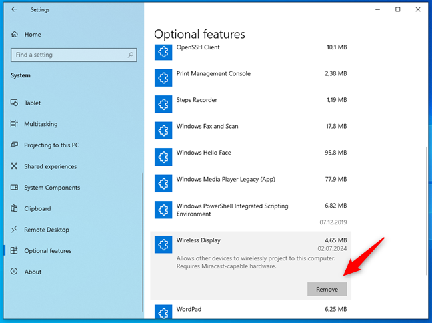Select Projecting to this PC label
The image size is (432, 323).
[x=51, y=145]
